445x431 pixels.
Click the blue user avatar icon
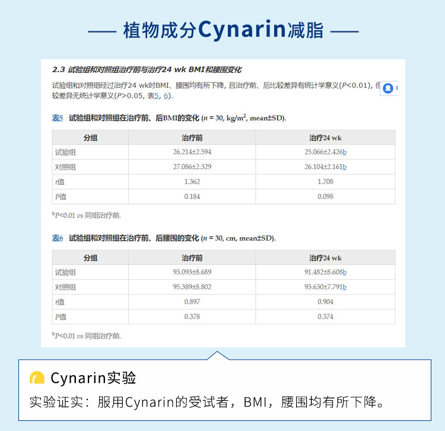point(387,88)
